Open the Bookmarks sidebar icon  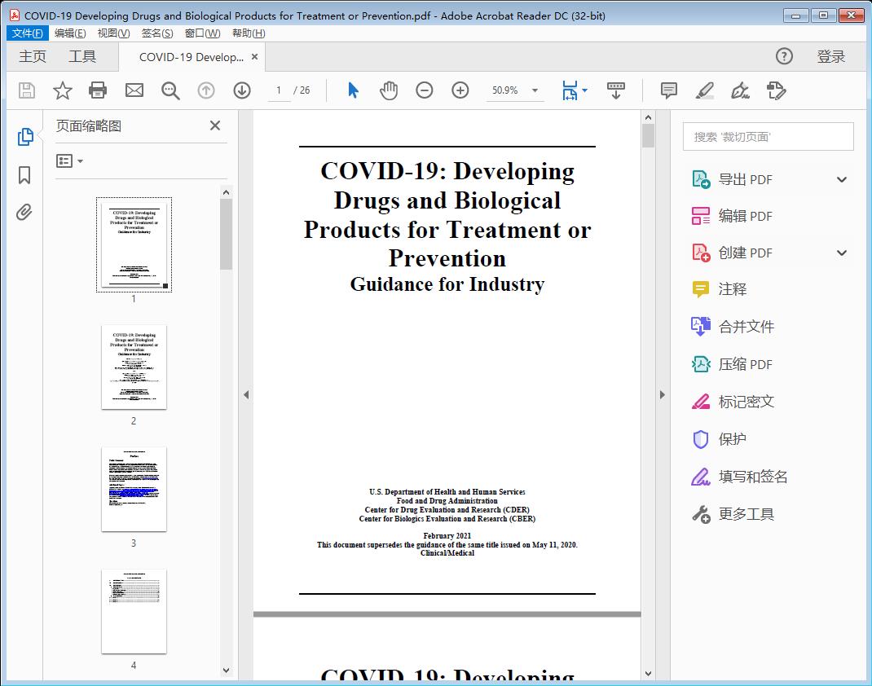click(24, 175)
